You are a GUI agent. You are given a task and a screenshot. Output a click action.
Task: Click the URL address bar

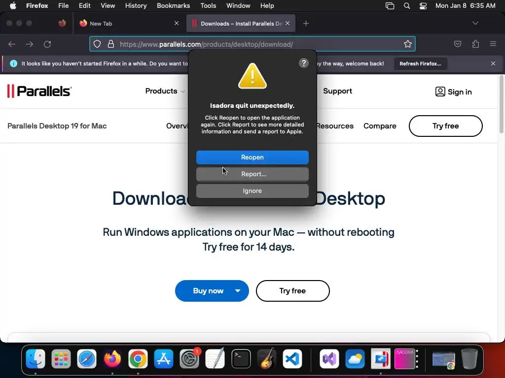[x=252, y=44]
